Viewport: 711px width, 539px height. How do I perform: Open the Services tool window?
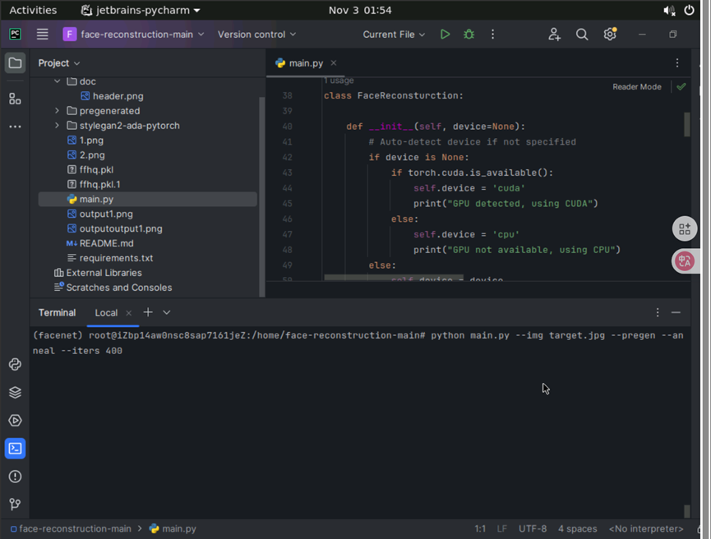[15, 420]
